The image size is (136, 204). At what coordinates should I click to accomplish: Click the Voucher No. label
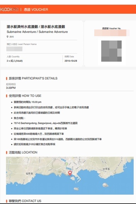pyautogui.click(x=112, y=28)
